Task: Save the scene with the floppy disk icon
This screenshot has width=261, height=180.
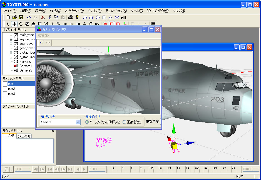Action: point(21,17)
